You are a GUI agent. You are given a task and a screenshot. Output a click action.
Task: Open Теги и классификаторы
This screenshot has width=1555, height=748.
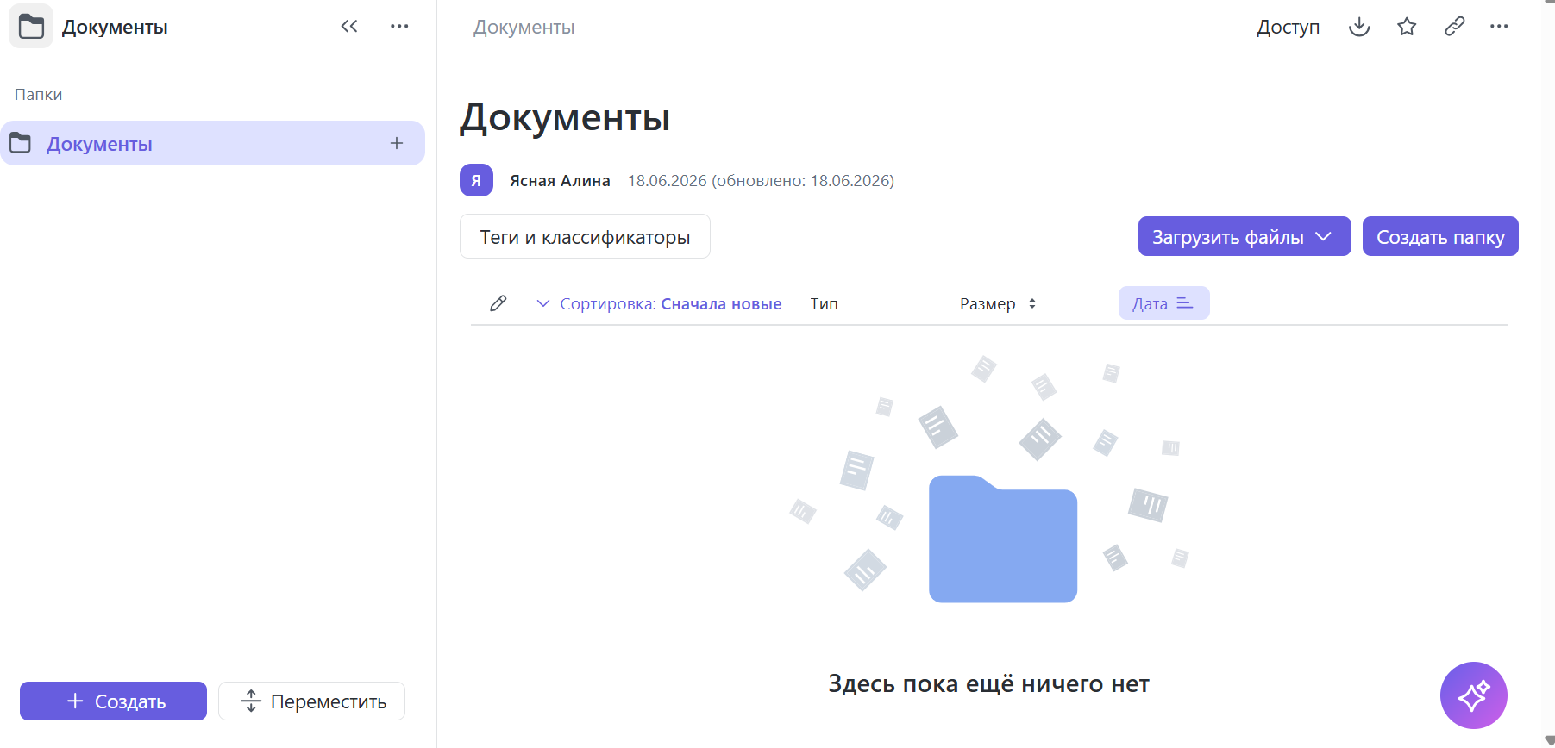point(585,237)
